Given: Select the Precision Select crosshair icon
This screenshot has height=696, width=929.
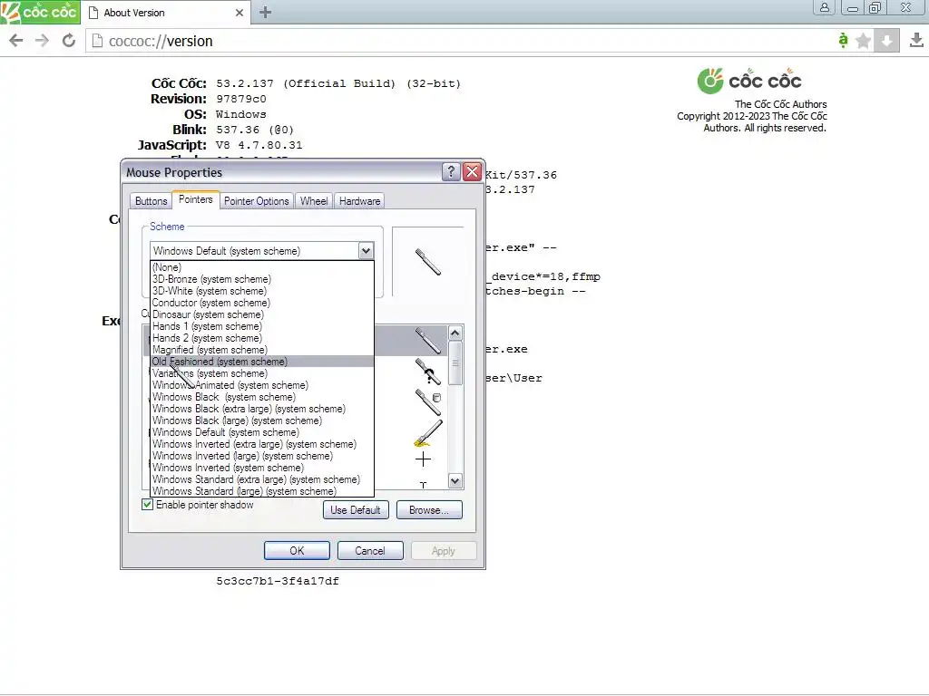Looking at the screenshot, I should pyautogui.click(x=423, y=459).
